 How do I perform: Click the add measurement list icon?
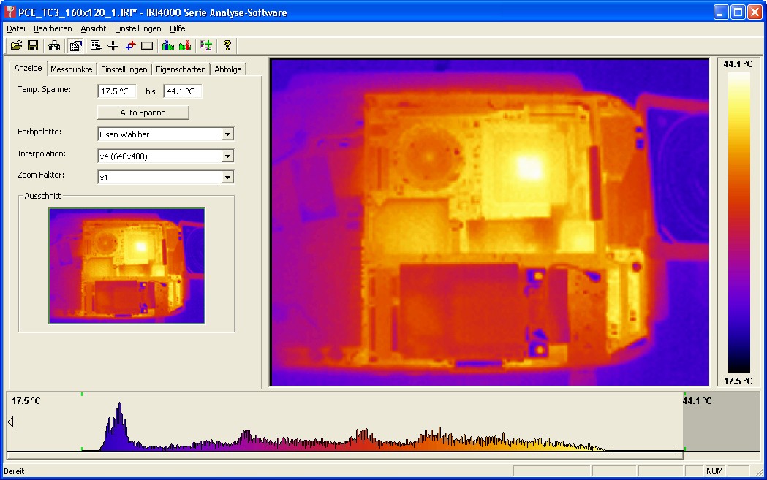point(96,46)
